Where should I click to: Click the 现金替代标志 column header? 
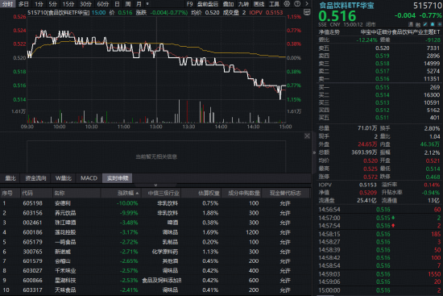(285, 194)
